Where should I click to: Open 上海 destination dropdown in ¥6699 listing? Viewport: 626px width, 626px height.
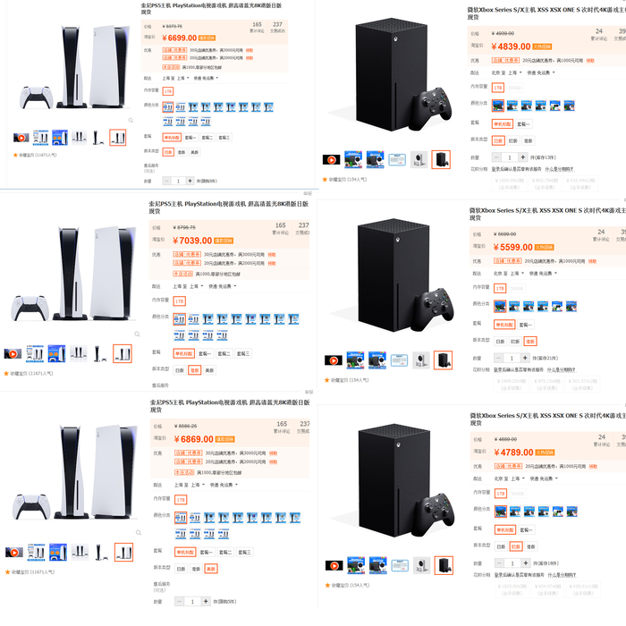tap(182, 79)
